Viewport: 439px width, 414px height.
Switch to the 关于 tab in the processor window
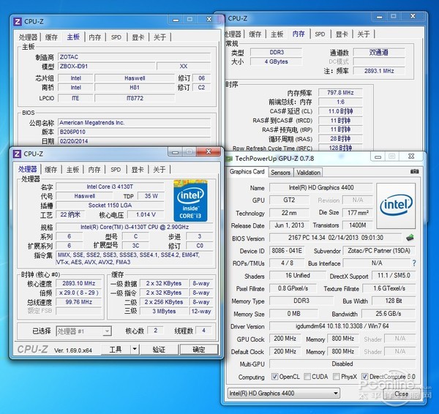pos(160,170)
